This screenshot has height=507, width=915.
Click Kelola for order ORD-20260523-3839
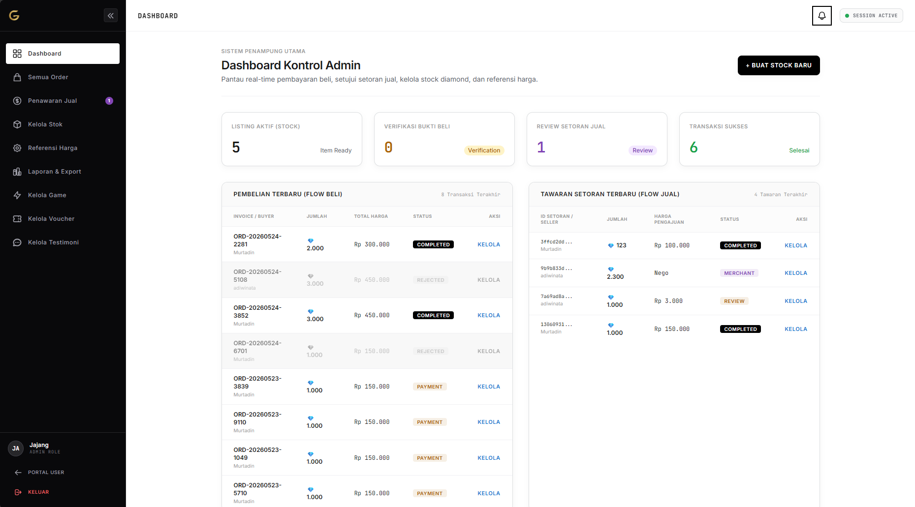point(489,387)
